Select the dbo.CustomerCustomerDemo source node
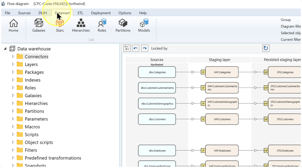Screen dimensions: 302x168 [157, 88]
